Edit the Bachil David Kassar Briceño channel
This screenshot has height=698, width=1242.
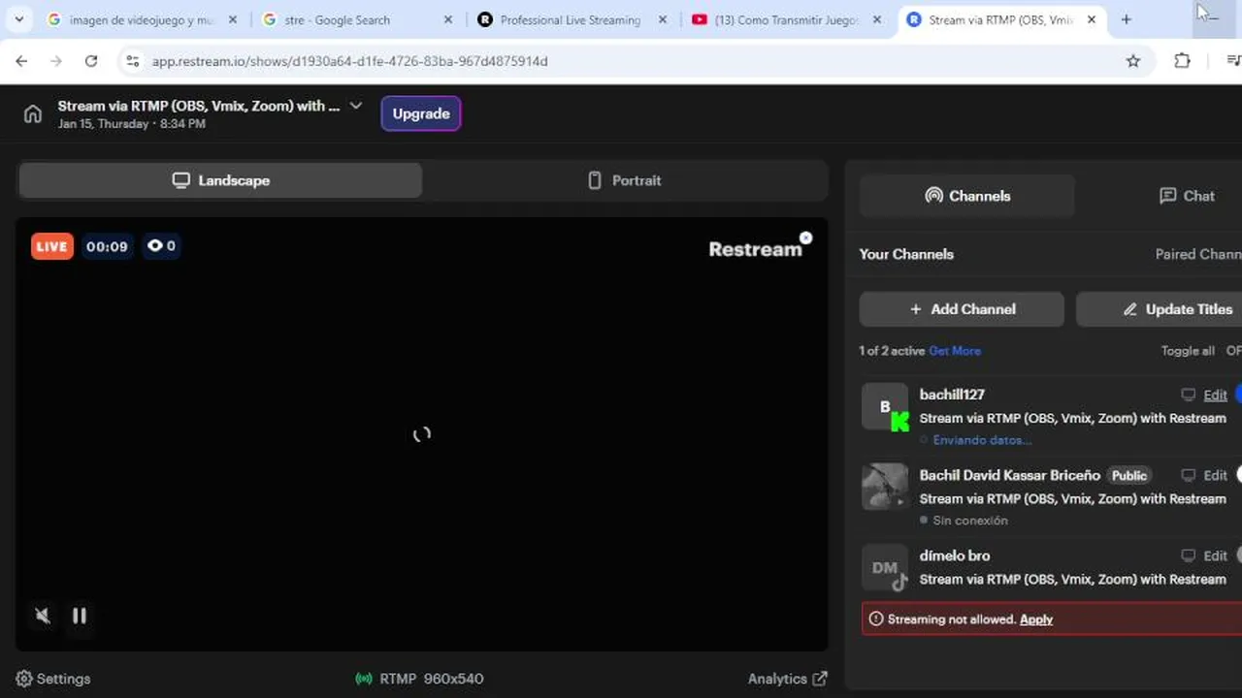click(x=1215, y=475)
